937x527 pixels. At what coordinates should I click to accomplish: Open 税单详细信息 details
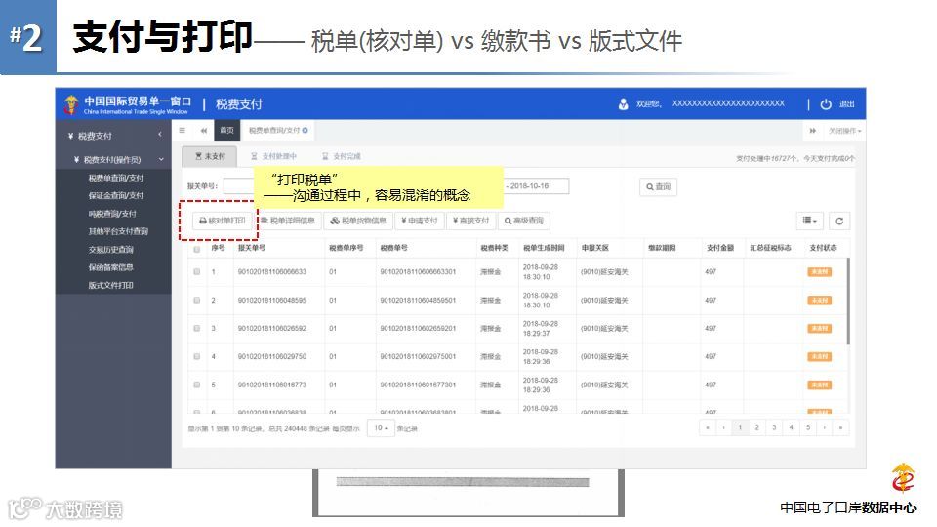288,222
